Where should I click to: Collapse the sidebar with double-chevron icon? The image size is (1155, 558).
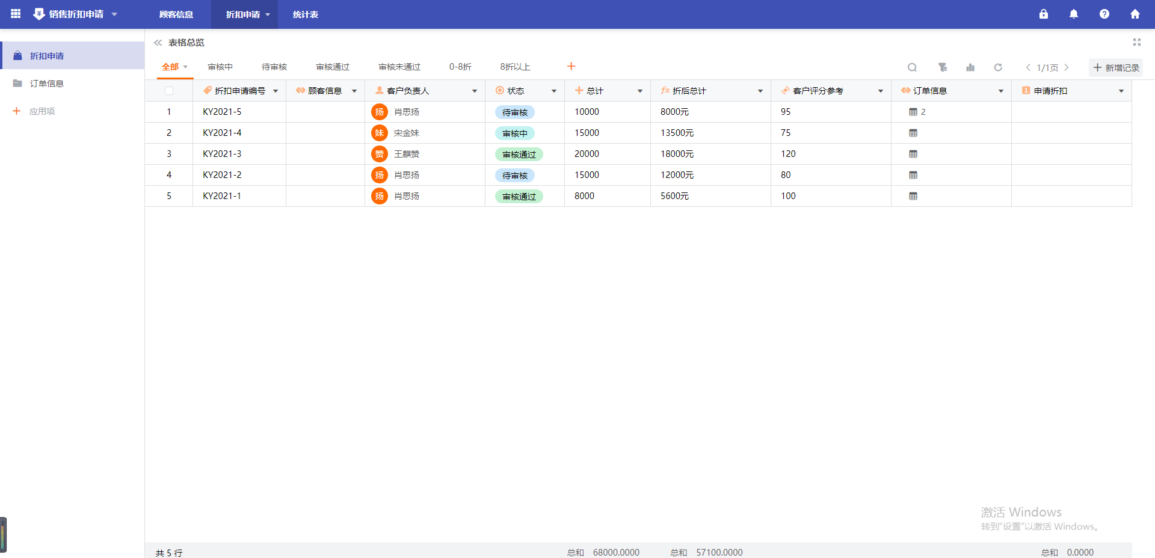[x=158, y=43]
